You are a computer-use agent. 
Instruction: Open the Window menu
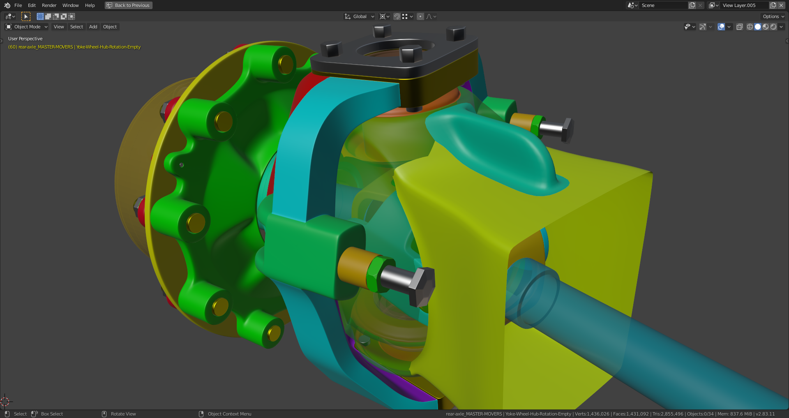coord(70,5)
